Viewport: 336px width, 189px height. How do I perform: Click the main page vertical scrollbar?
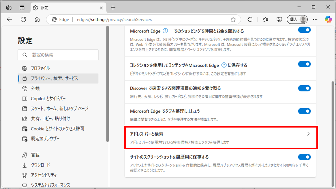[333, 133]
